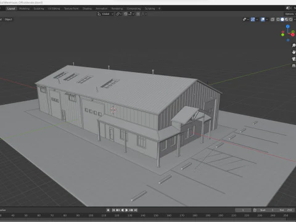The height and width of the screenshot is (222, 296).
Task: Click the current frame number field
Action: click(243, 210)
